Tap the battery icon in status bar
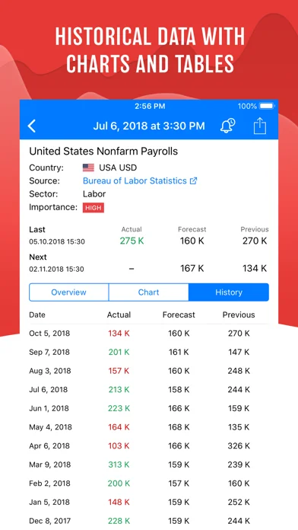This screenshot has height=530, width=298. pos(268,106)
